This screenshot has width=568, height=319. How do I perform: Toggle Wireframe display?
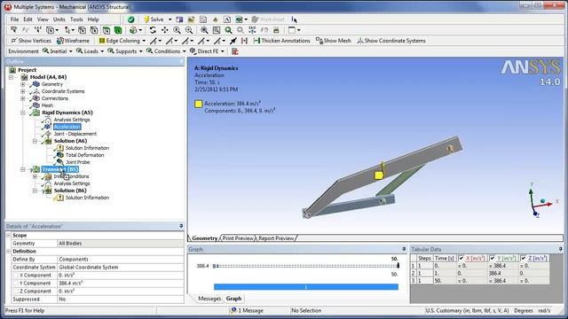73,41
